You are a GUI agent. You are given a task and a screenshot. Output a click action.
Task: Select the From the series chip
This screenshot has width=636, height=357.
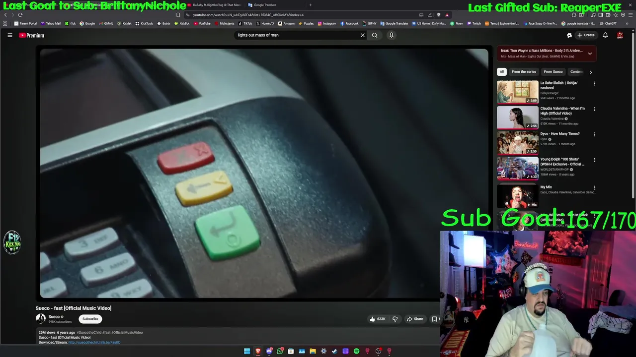pyautogui.click(x=524, y=72)
